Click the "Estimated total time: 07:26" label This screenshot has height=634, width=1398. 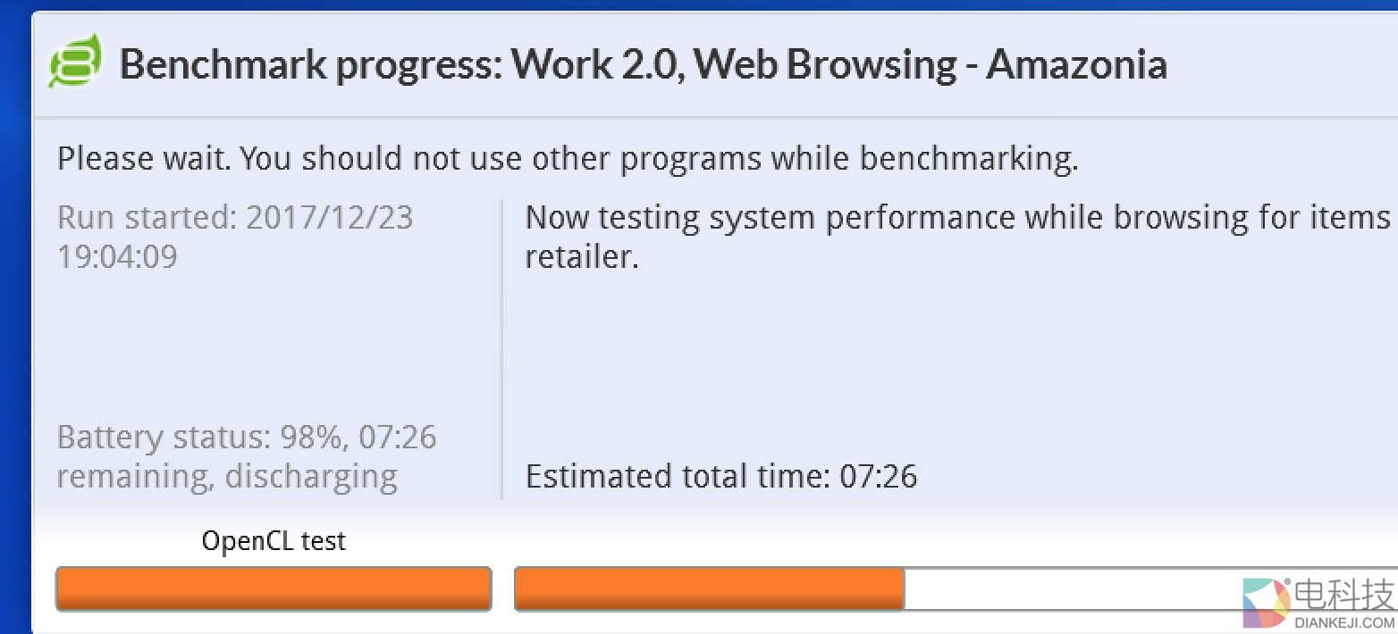721,477
